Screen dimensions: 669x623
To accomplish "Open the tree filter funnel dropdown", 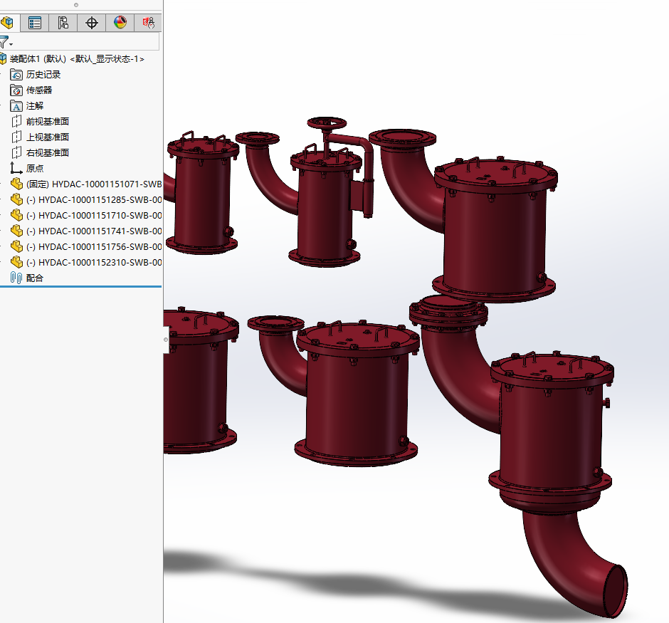I will tap(6, 42).
